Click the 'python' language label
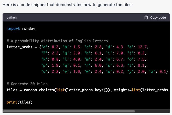This screenshot has height=115, width=172. point(12,18)
